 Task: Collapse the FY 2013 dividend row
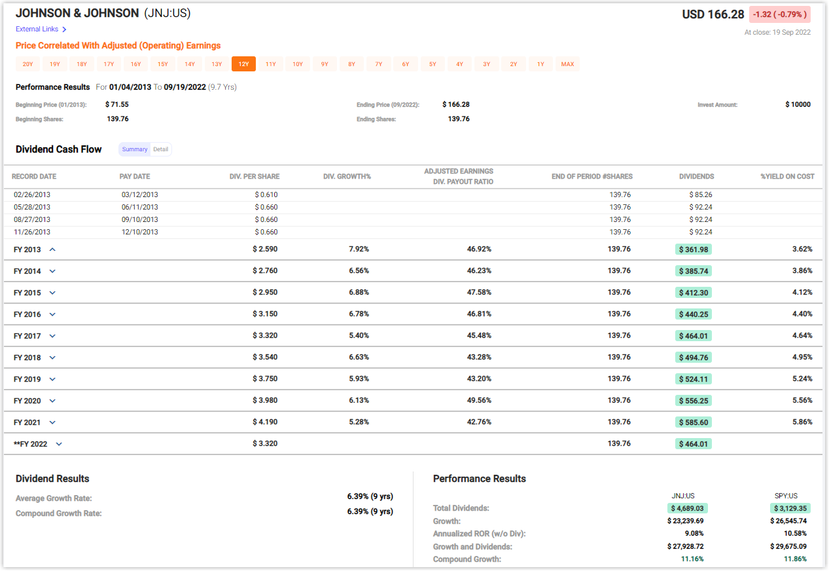52,249
